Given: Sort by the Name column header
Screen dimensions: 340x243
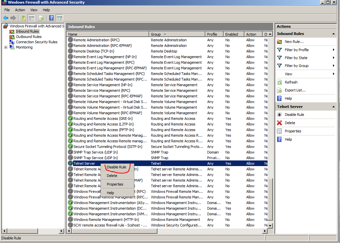Looking at the screenshot, I should (x=108, y=34).
